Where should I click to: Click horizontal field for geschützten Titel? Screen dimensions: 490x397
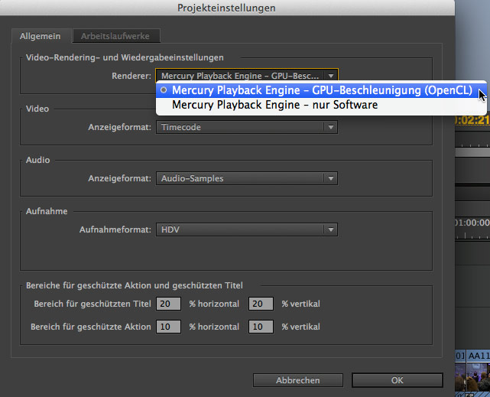pos(168,304)
